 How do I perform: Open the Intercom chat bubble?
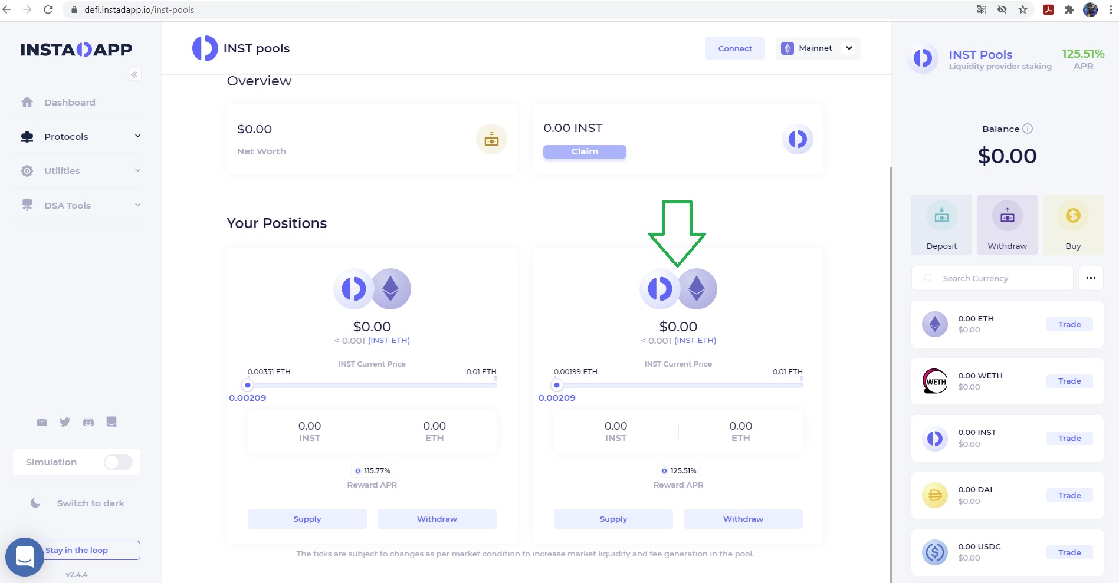pyautogui.click(x=25, y=557)
